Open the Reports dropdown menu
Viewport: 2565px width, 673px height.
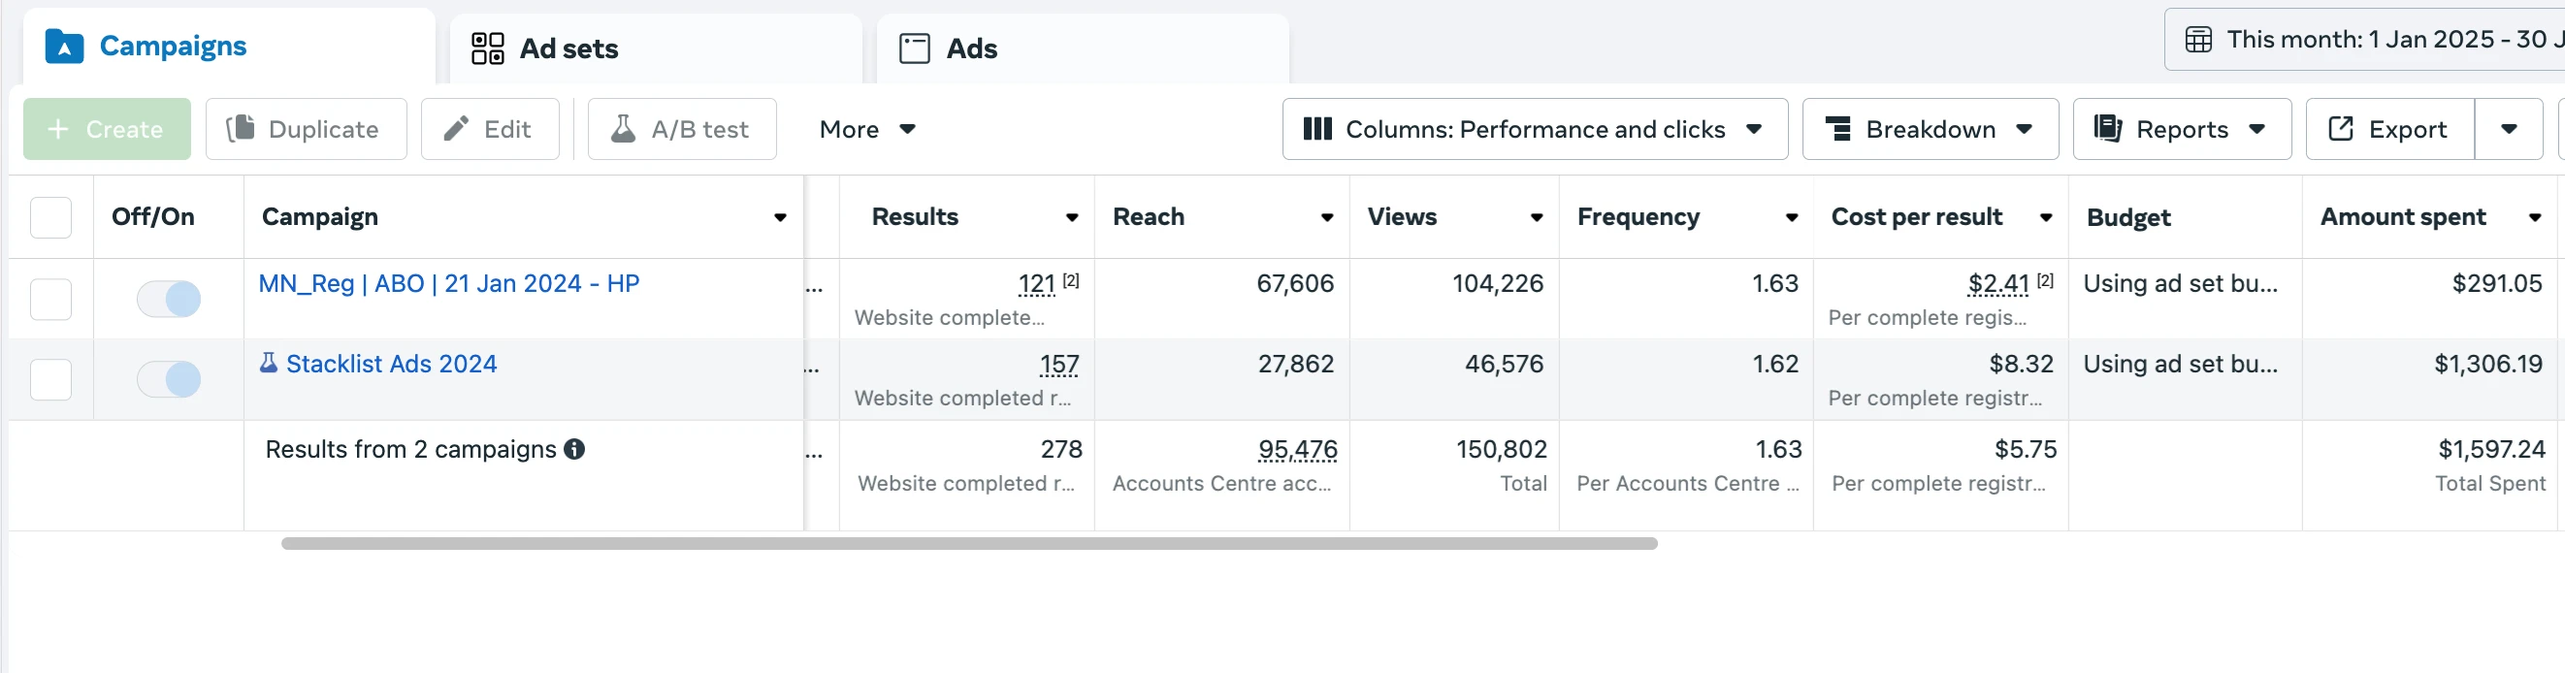pyautogui.click(x=2181, y=129)
